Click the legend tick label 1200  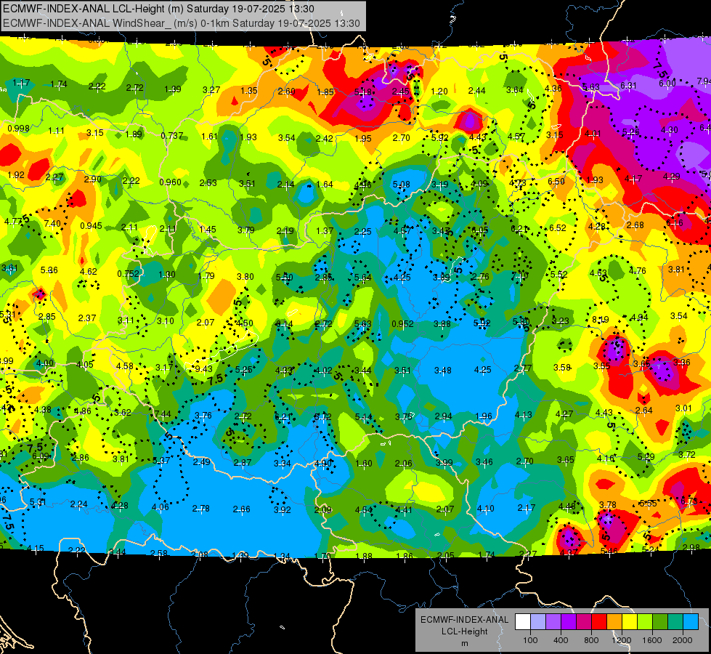coord(622,640)
